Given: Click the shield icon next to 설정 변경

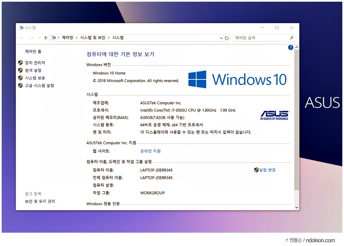Looking at the screenshot, I should point(257,170).
